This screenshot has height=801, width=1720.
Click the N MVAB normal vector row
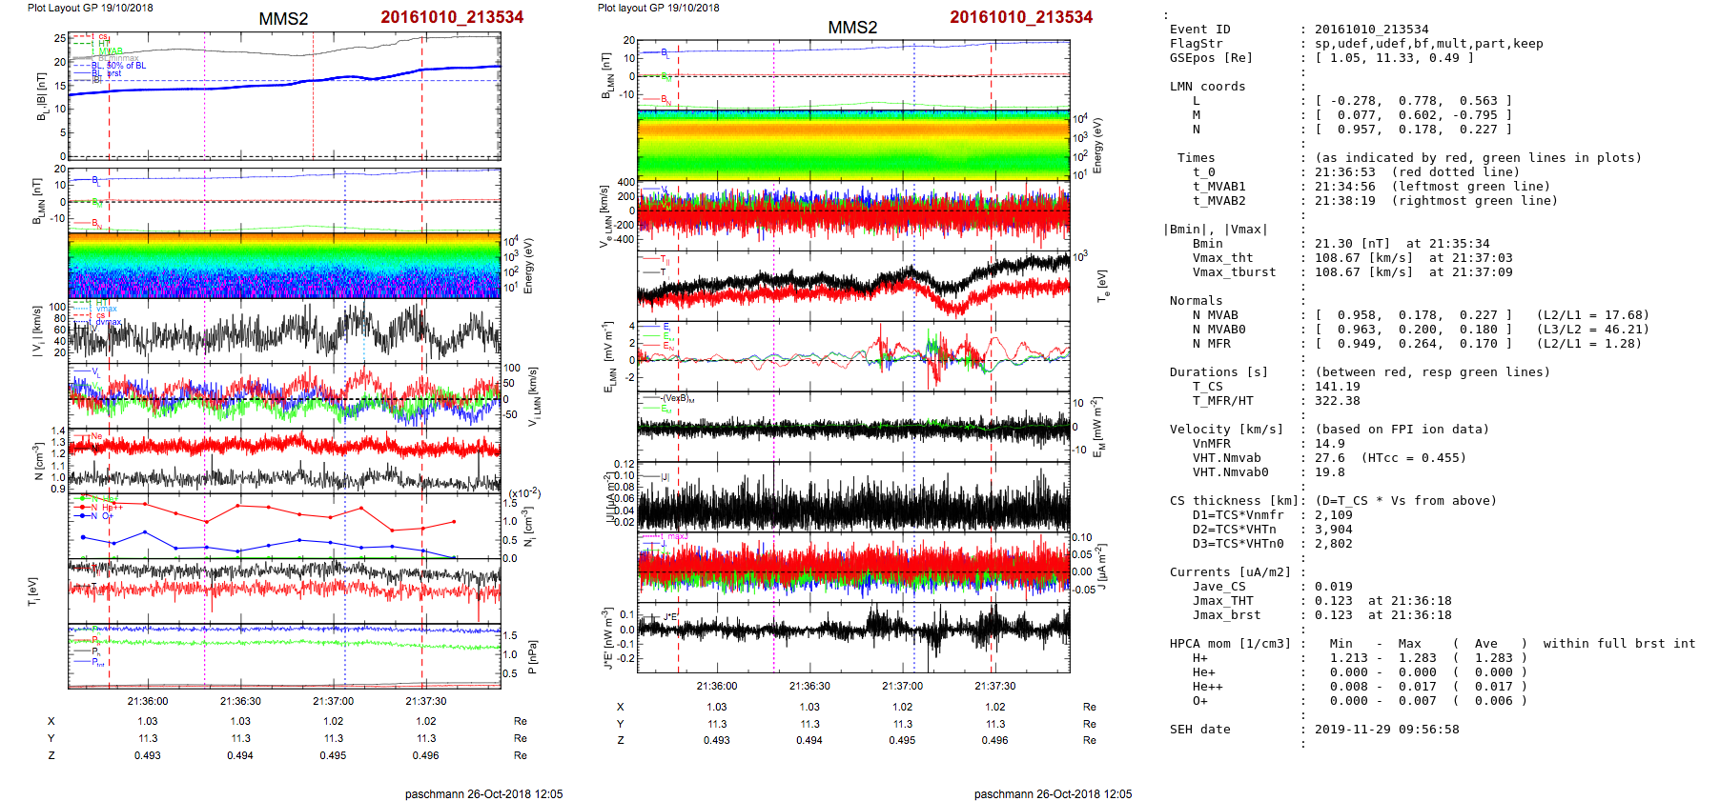1411,315
